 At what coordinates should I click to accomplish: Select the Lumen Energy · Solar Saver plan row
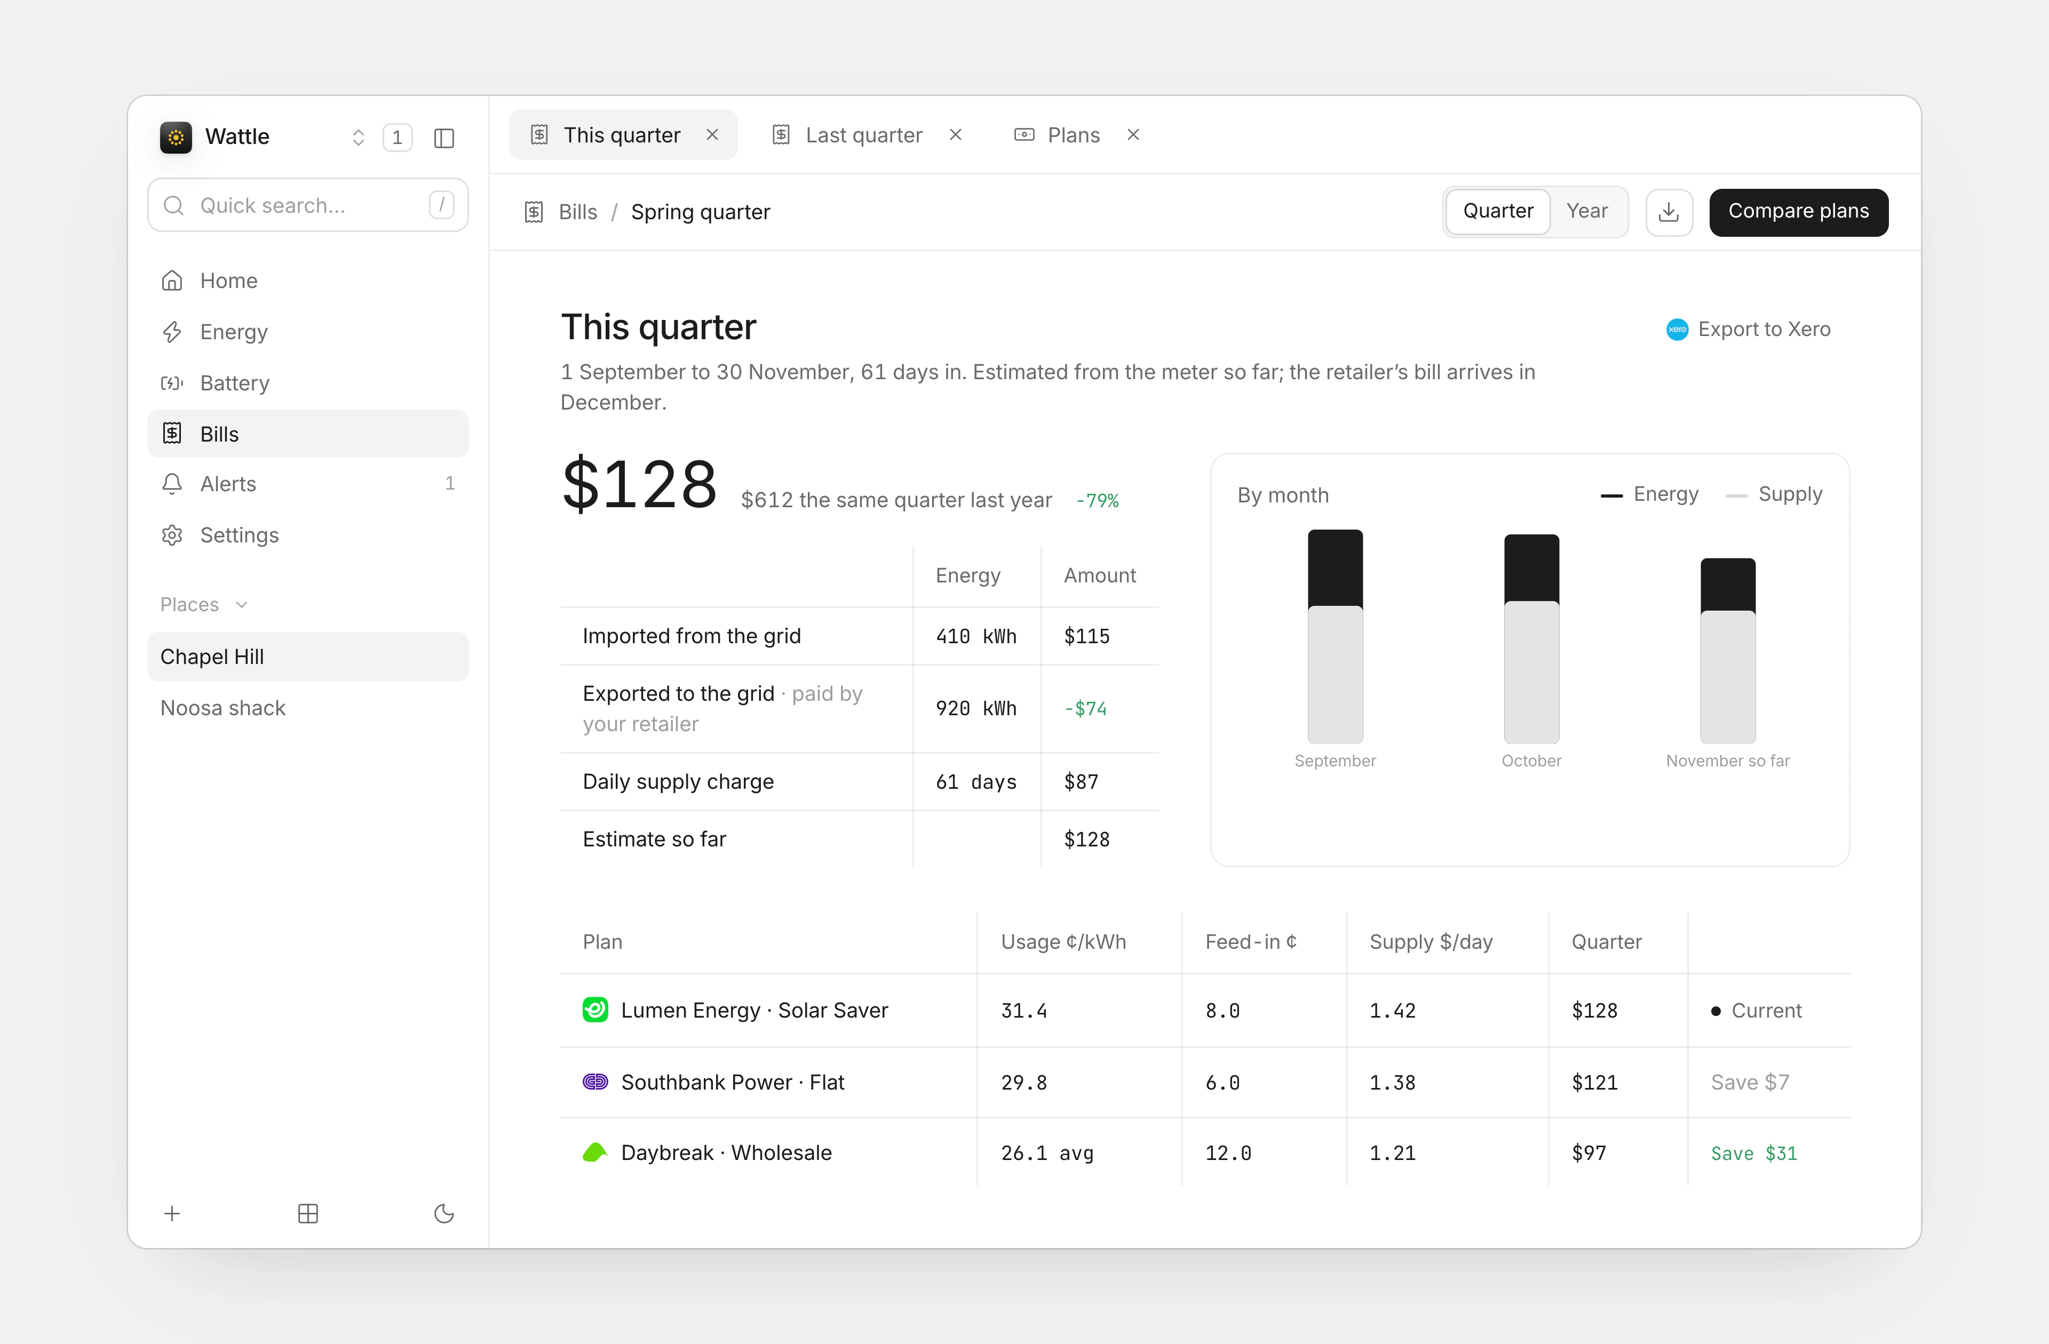(1204, 1011)
